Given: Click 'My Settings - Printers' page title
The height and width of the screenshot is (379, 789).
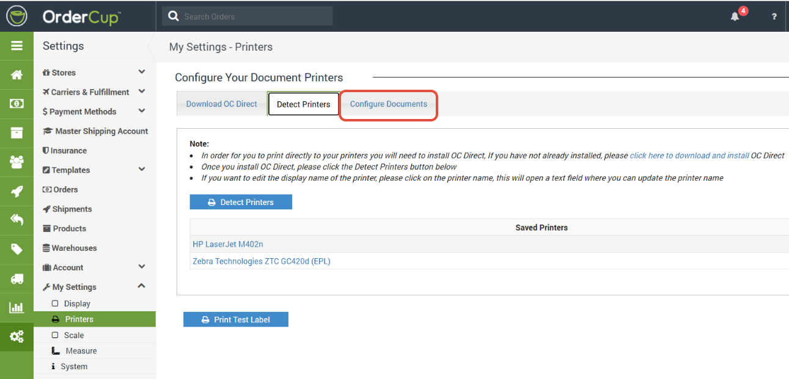Looking at the screenshot, I should tap(221, 47).
